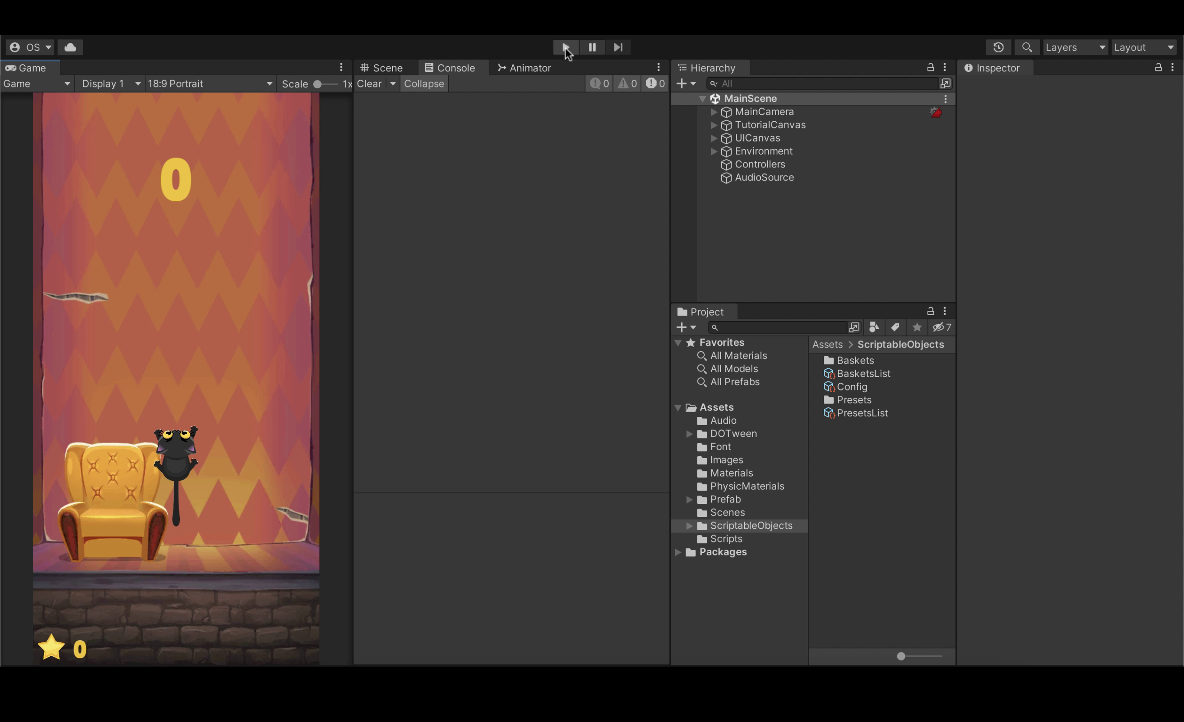Drag the scale slider in Game view
Image resolution: width=1184 pixels, height=722 pixels.
point(319,83)
